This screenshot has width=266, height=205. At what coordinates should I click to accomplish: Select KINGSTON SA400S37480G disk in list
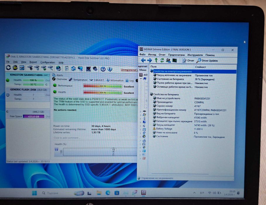[x=28, y=79]
